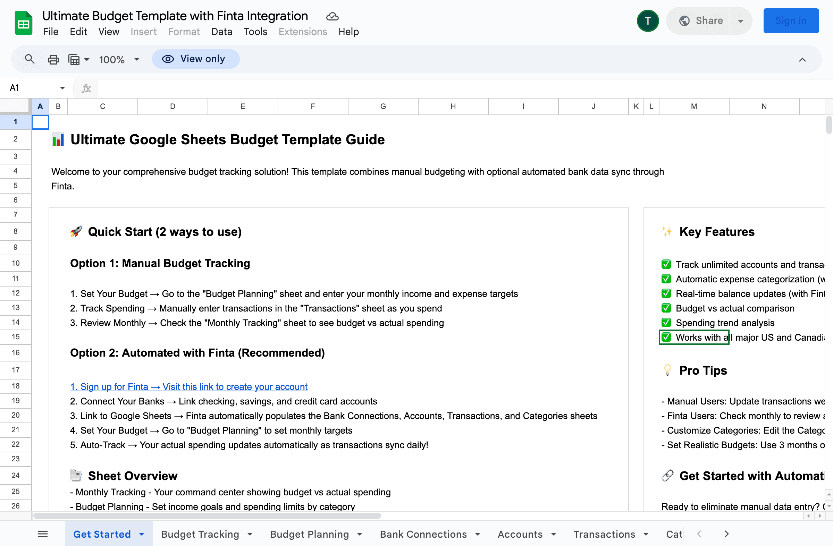The width and height of the screenshot is (833, 546).
Task: Switch to the Budget Tracking sheet
Action: coord(200,534)
